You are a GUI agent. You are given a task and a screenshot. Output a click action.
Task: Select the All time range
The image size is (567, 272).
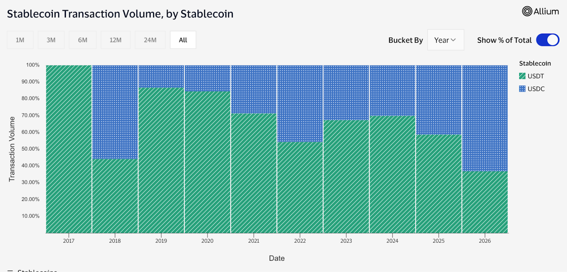(183, 40)
